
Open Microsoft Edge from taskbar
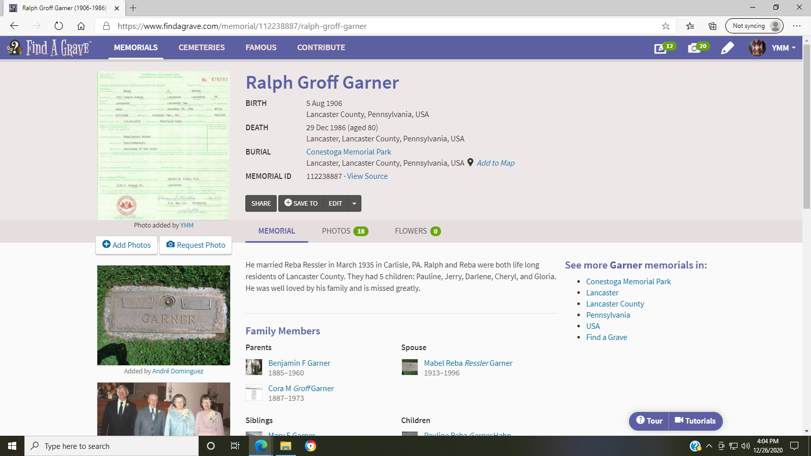click(x=261, y=446)
